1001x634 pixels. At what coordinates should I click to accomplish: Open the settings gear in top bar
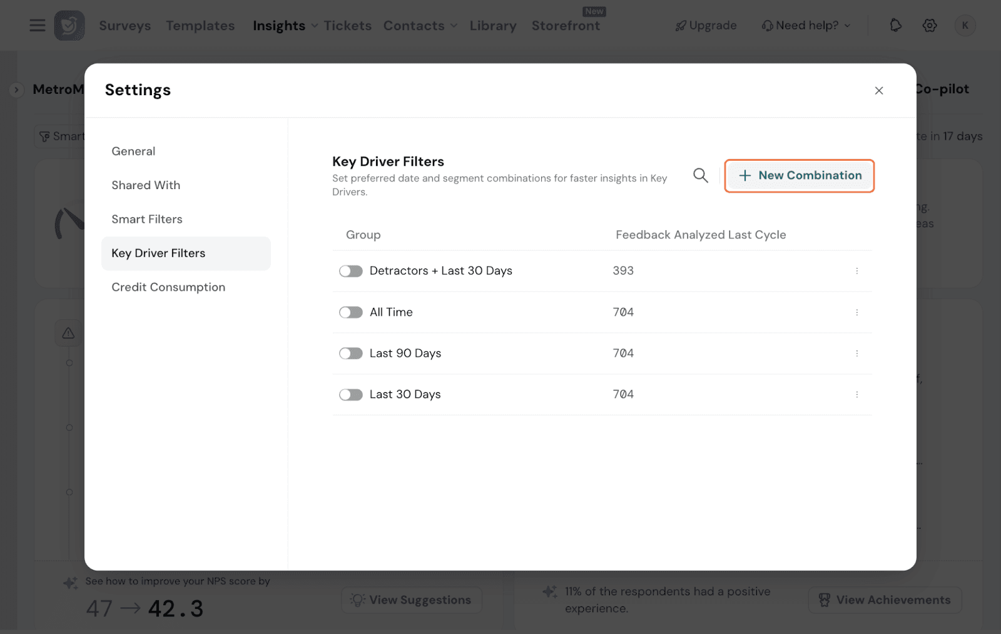click(x=930, y=26)
